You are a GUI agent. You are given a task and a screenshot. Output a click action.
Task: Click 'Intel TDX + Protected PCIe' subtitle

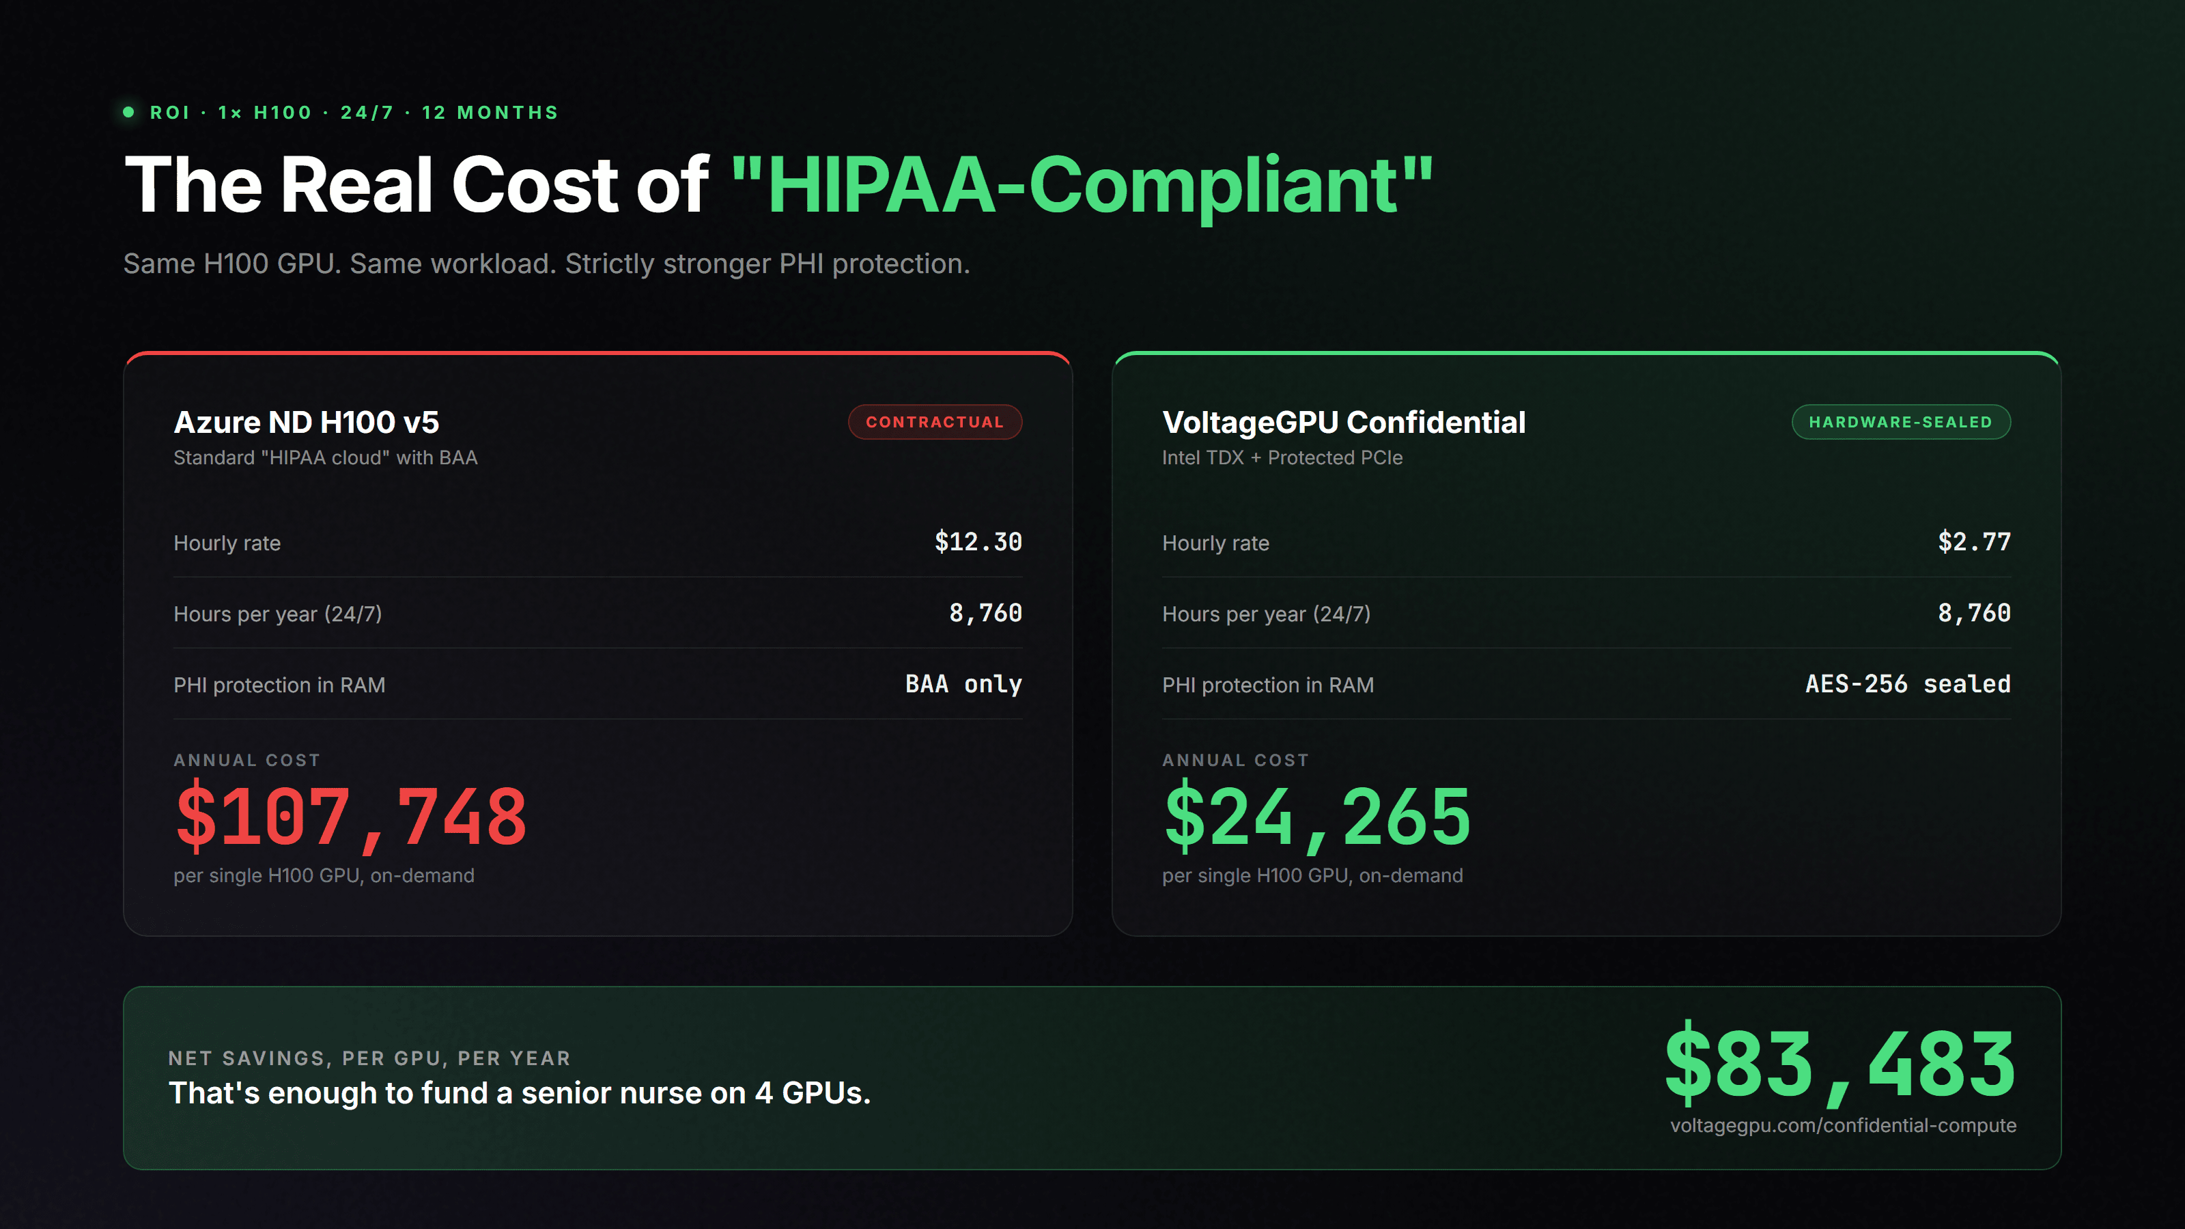[x=1282, y=458]
